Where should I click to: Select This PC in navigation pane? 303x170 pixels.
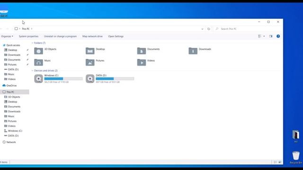[x=15, y=92]
